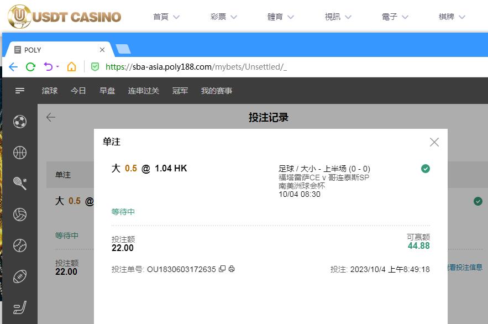Click the purple undo arrow icon

point(48,66)
